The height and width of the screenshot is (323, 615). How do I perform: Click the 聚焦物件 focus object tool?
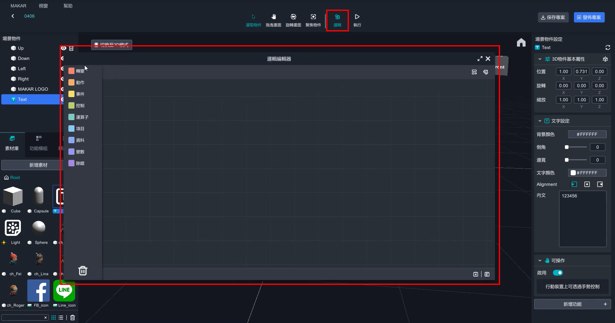(x=313, y=21)
